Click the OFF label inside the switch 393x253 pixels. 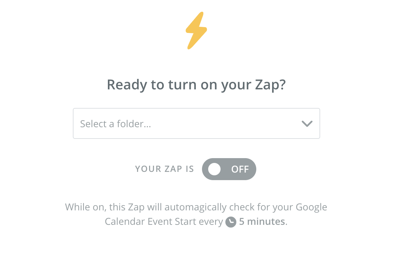240,169
